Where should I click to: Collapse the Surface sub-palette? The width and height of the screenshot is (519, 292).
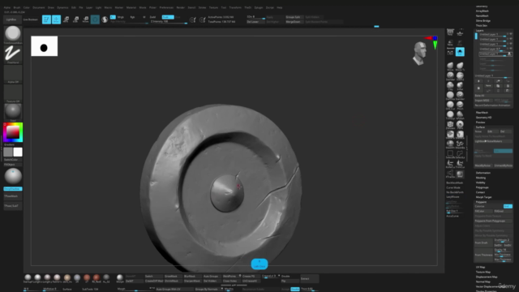coord(480,127)
